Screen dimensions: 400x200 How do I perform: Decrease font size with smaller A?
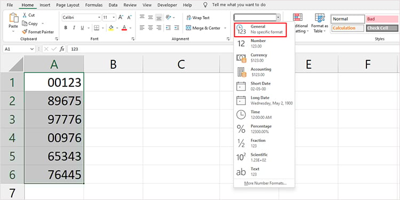click(x=129, y=18)
